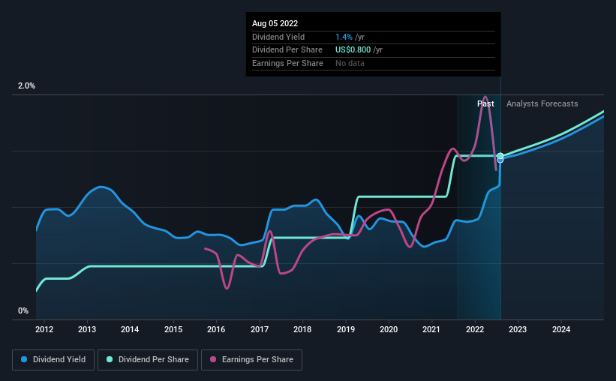616x381 pixels.
Task: Click the 2012 x-axis label
Action: coord(44,329)
